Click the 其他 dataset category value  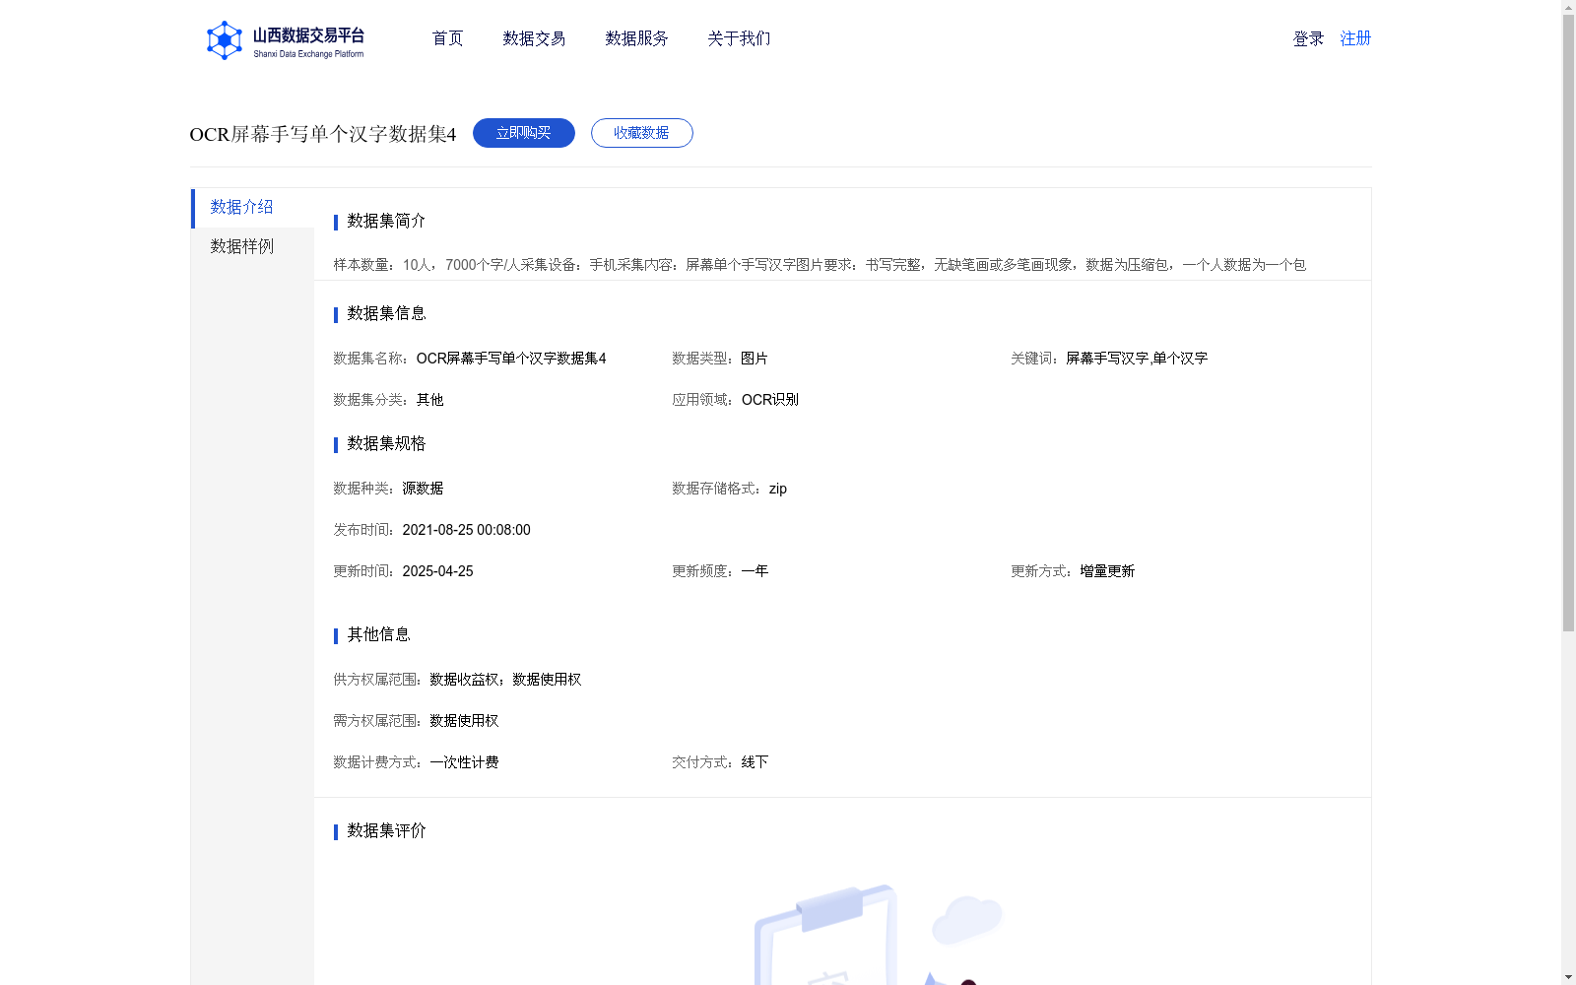click(x=430, y=400)
